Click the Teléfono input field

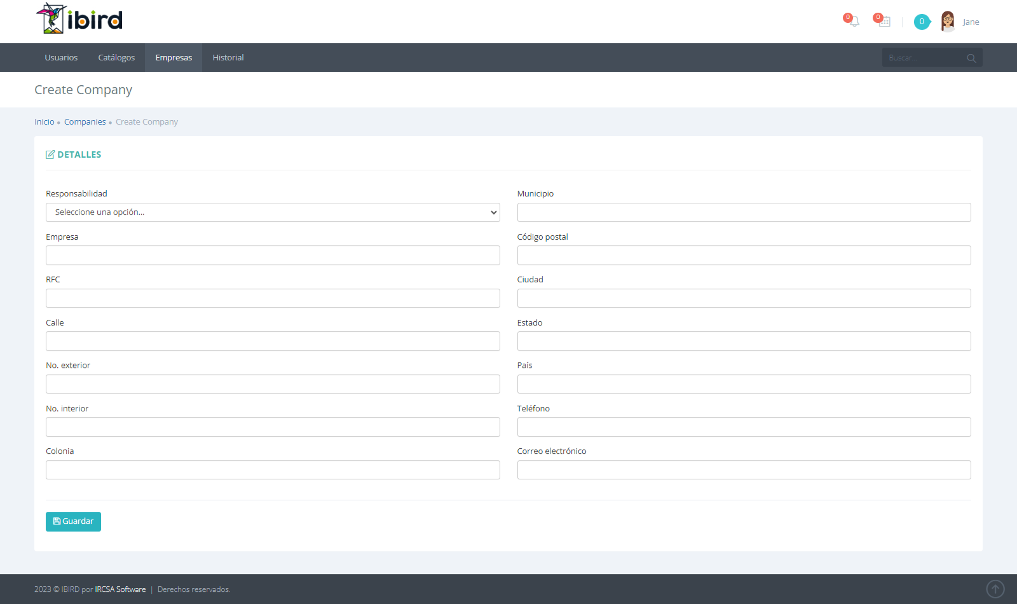point(744,427)
